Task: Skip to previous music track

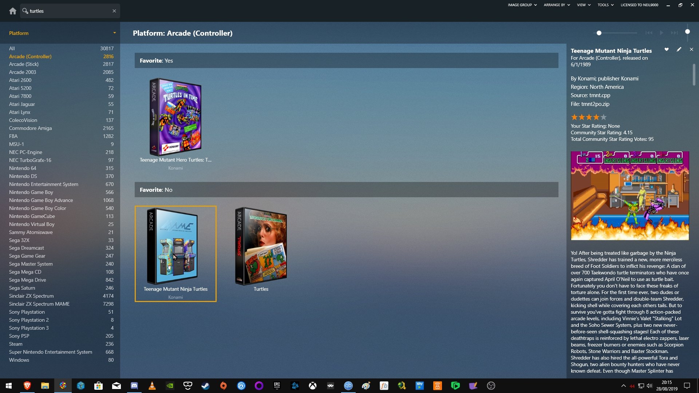Action: coord(649,33)
